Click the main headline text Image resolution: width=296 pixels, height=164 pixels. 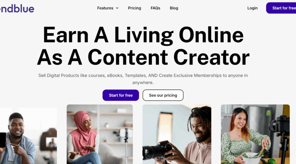[143, 46]
